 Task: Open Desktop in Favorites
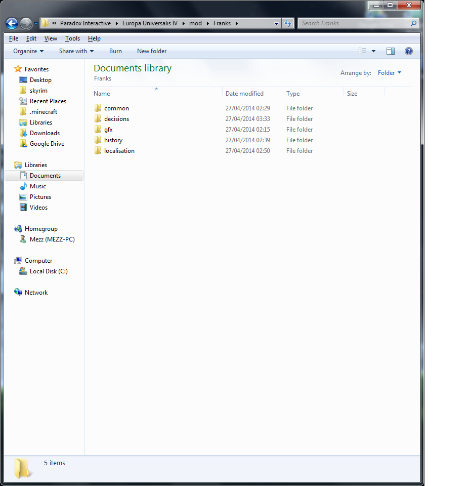(40, 80)
